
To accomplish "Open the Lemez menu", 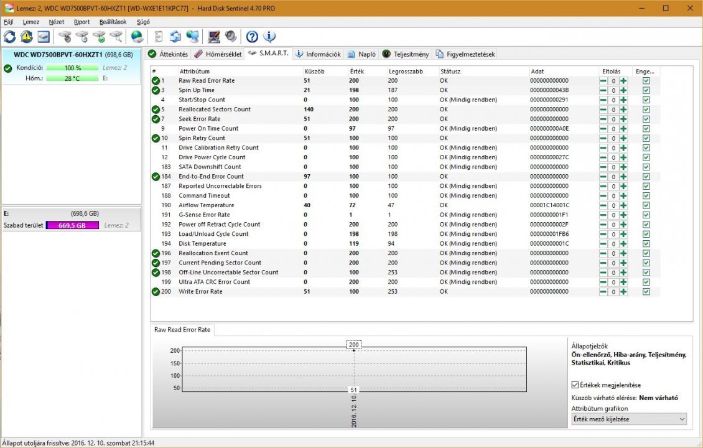I will click(x=31, y=22).
